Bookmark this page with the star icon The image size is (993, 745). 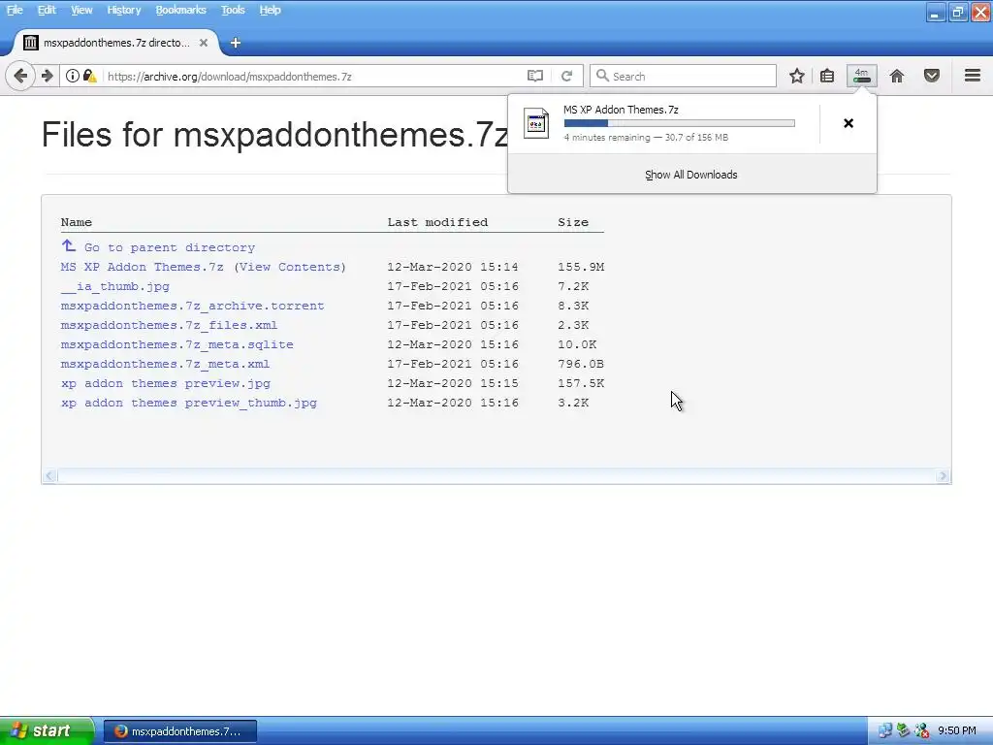[x=797, y=76]
